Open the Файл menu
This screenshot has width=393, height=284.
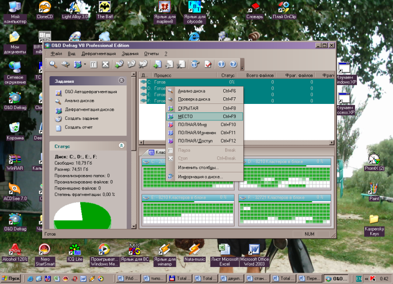(x=56, y=54)
